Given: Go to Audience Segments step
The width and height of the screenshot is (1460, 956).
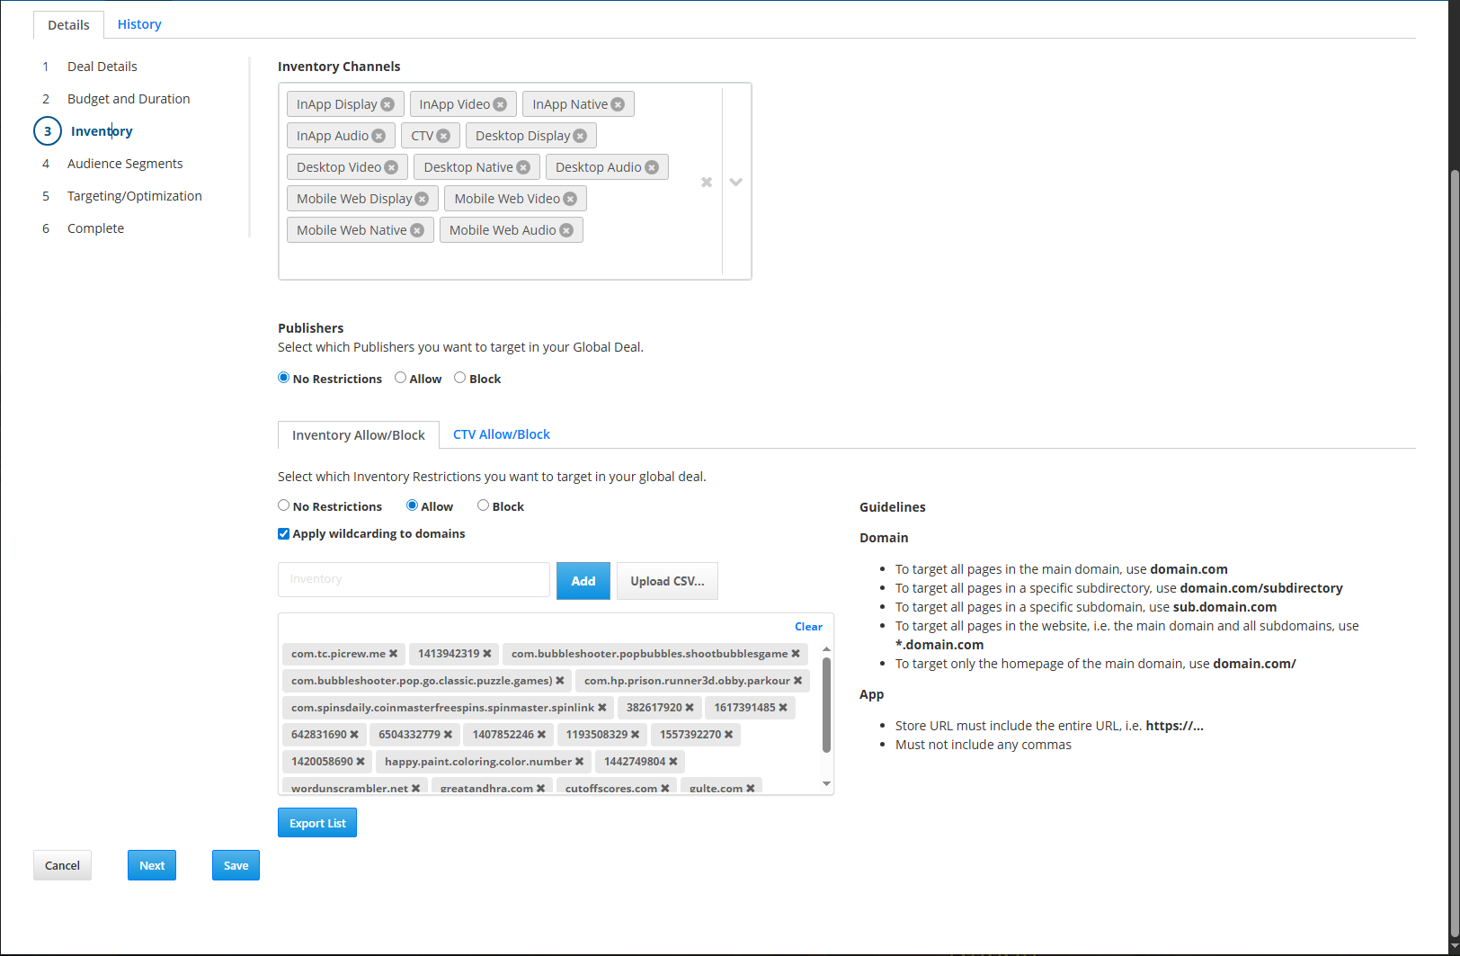Looking at the screenshot, I should pos(125,164).
